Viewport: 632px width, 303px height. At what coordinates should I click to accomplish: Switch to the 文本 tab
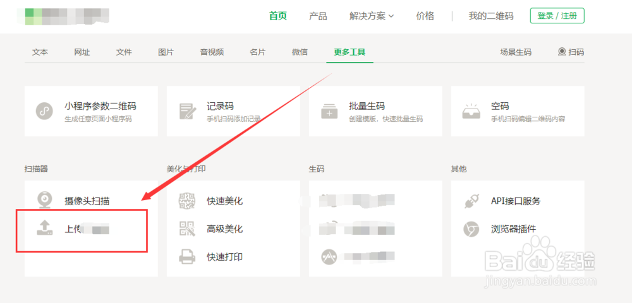pyautogui.click(x=40, y=52)
